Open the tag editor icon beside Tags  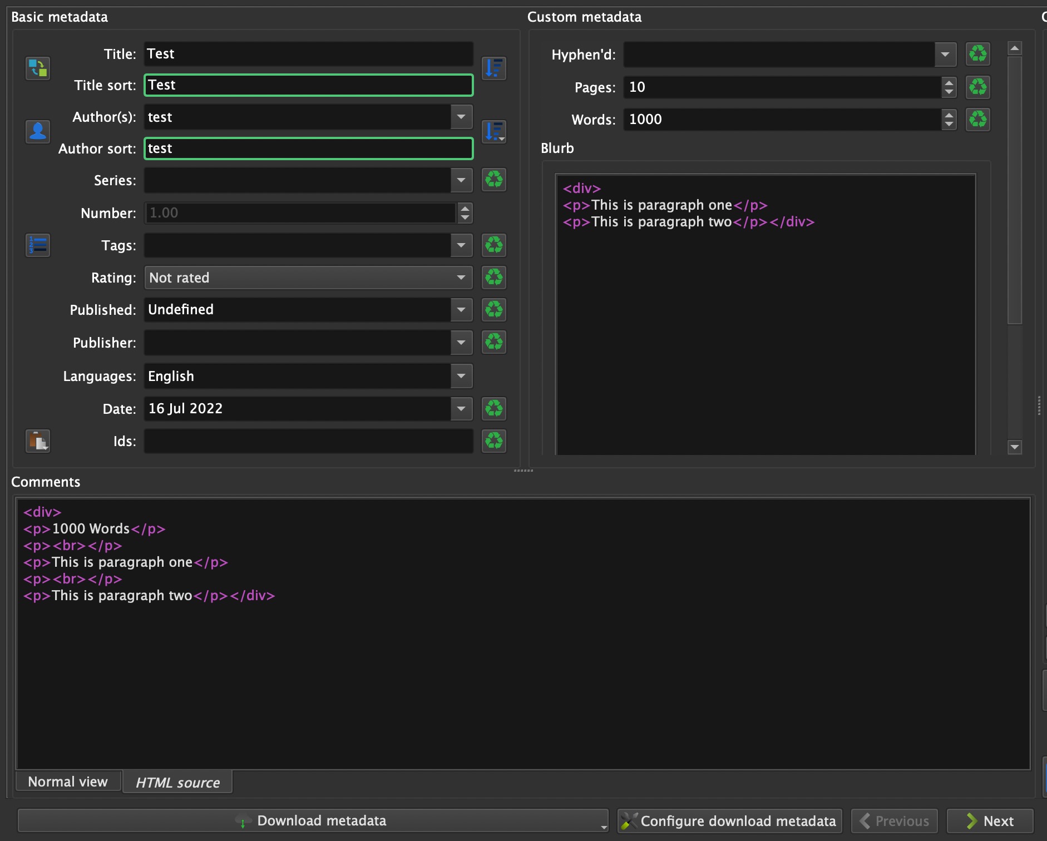tap(38, 245)
